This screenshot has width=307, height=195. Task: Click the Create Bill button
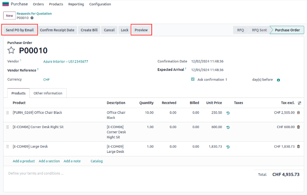[89, 30]
